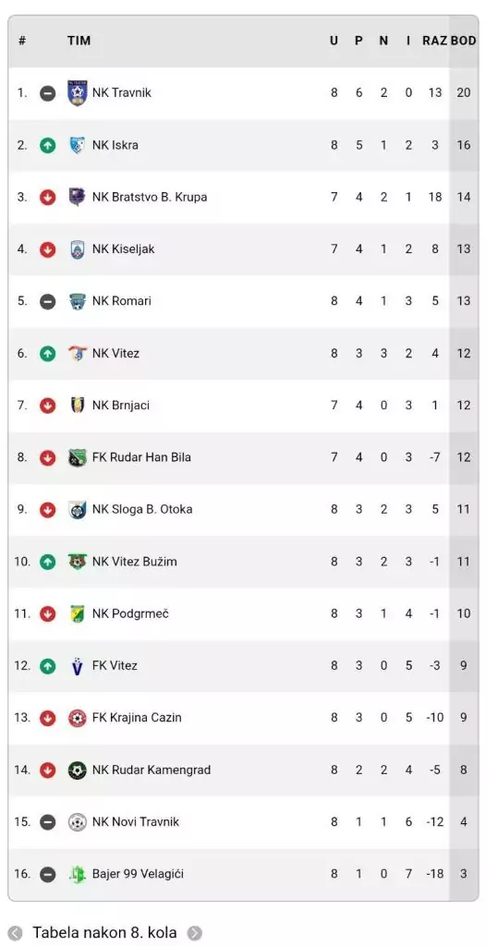Click NK Novi Travnik club crest
Image resolution: width=498 pixels, height=946 pixels.
click(x=78, y=821)
